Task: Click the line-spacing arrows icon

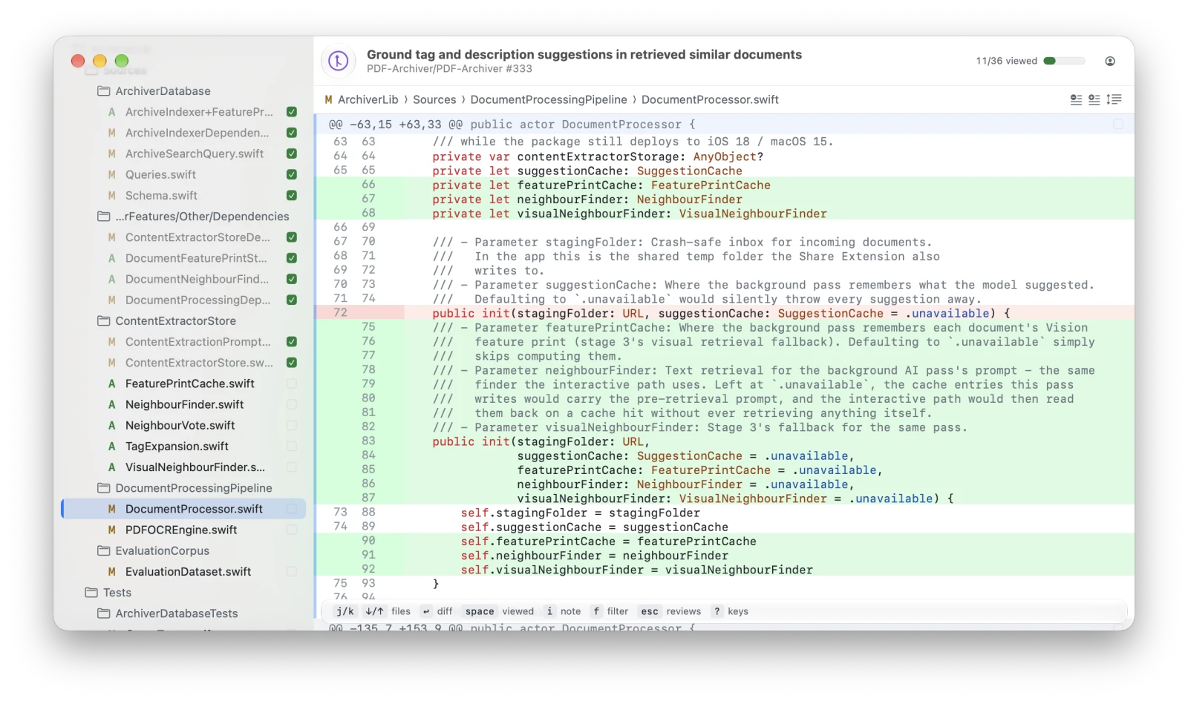Action: coord(1114,99)
